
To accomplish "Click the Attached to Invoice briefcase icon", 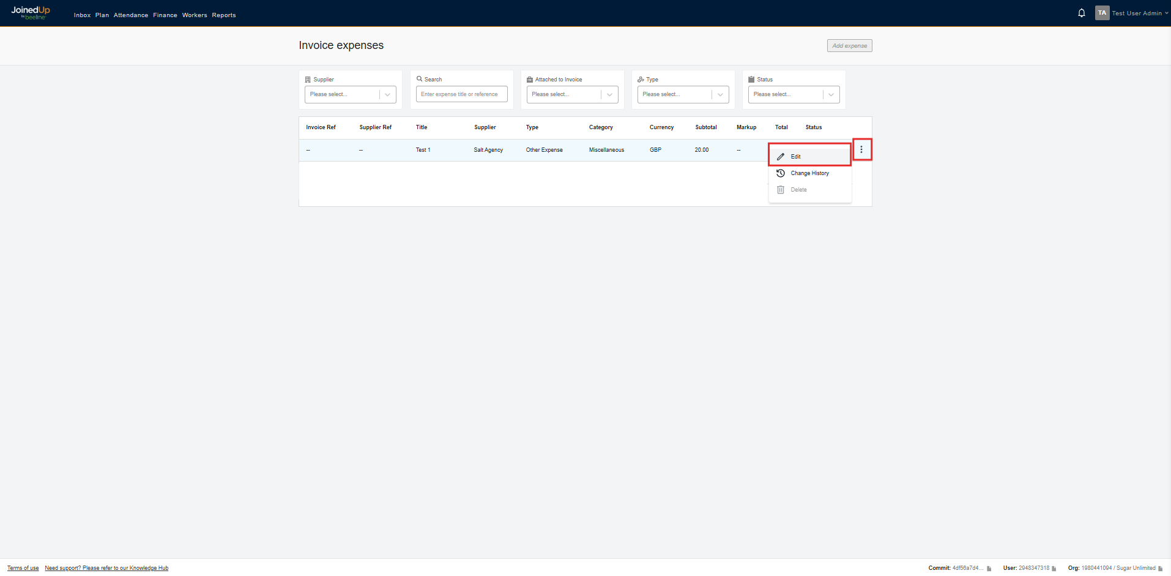I will (530, 79).
